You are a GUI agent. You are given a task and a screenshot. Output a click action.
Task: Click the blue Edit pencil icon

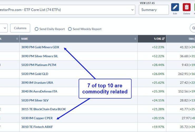(175, 7)
